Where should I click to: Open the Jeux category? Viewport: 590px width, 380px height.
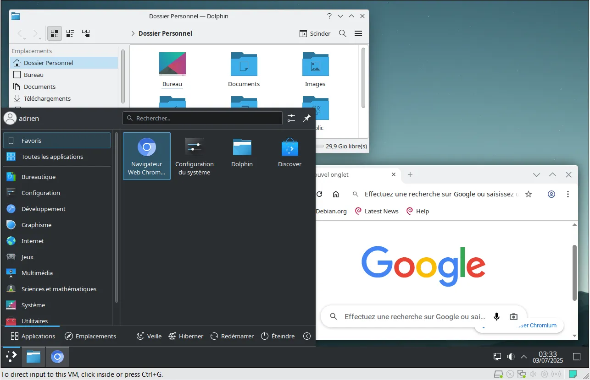point(57,257)
